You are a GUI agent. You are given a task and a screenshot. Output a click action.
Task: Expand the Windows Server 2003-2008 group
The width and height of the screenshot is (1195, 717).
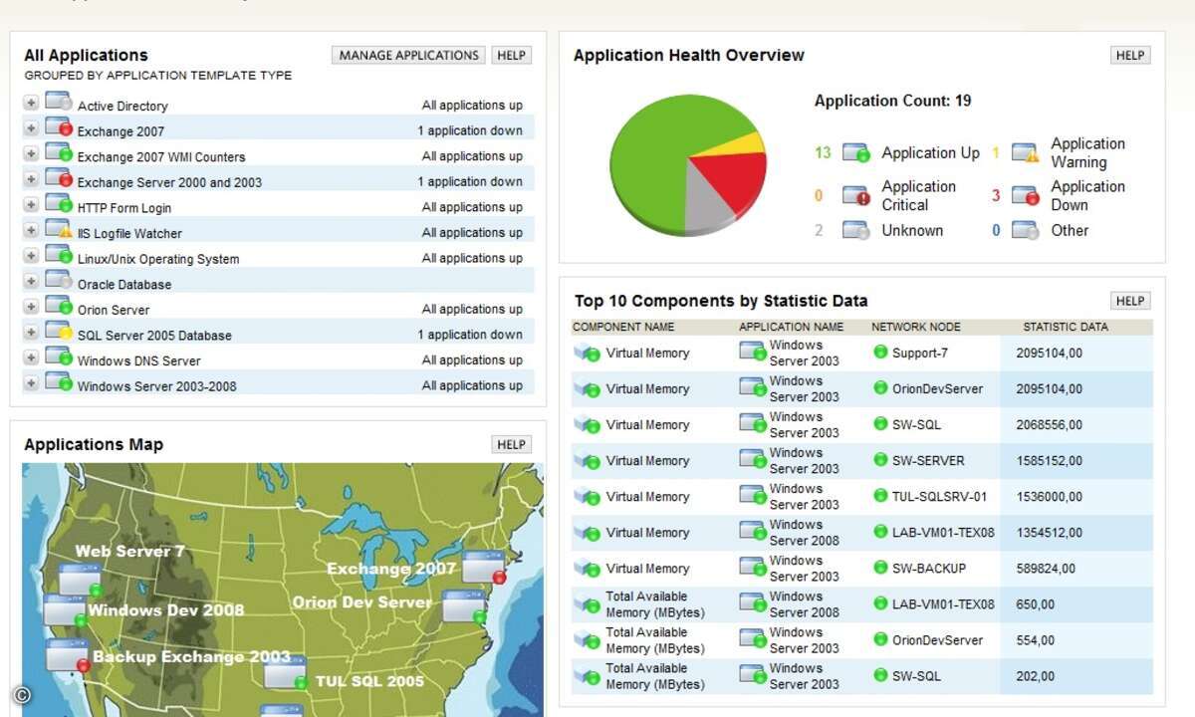pyautogui.click(x=31, y=383)
